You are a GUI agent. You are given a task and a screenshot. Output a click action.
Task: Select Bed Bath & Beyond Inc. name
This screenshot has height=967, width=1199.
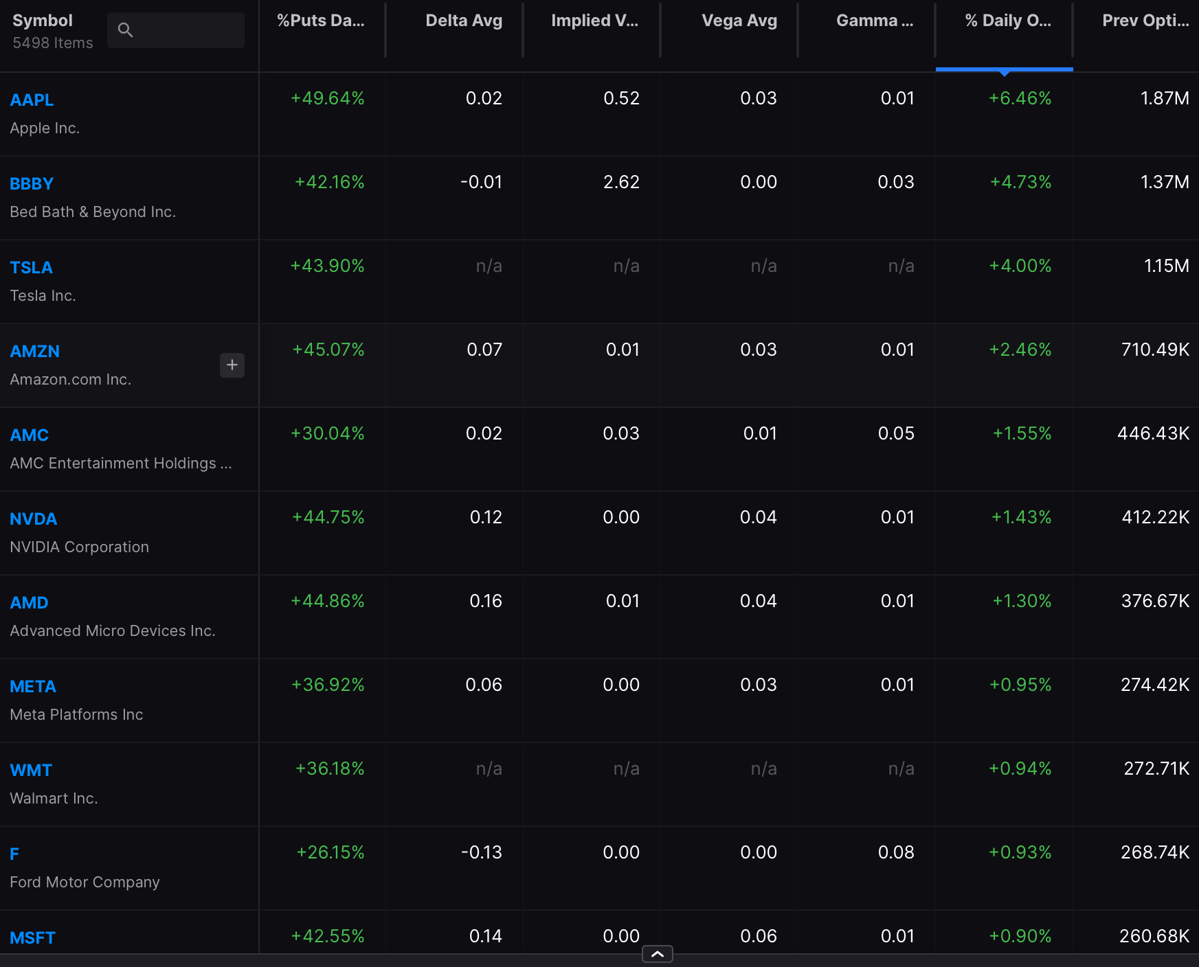pos(93,212)
